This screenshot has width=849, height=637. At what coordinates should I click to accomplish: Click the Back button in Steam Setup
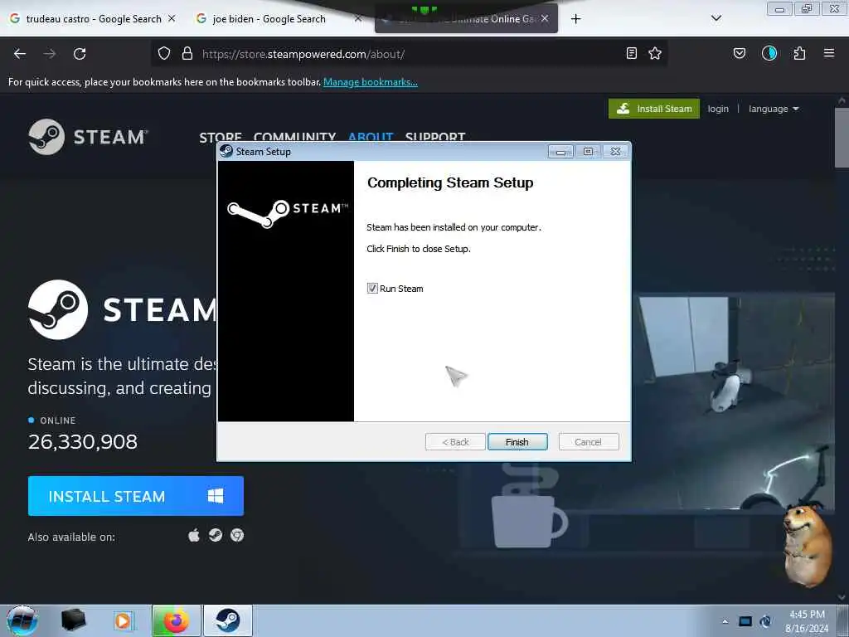455,442
